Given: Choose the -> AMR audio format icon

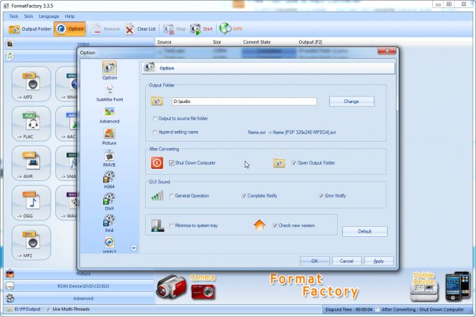Looking at the screenshot, I should coord(31,163).
